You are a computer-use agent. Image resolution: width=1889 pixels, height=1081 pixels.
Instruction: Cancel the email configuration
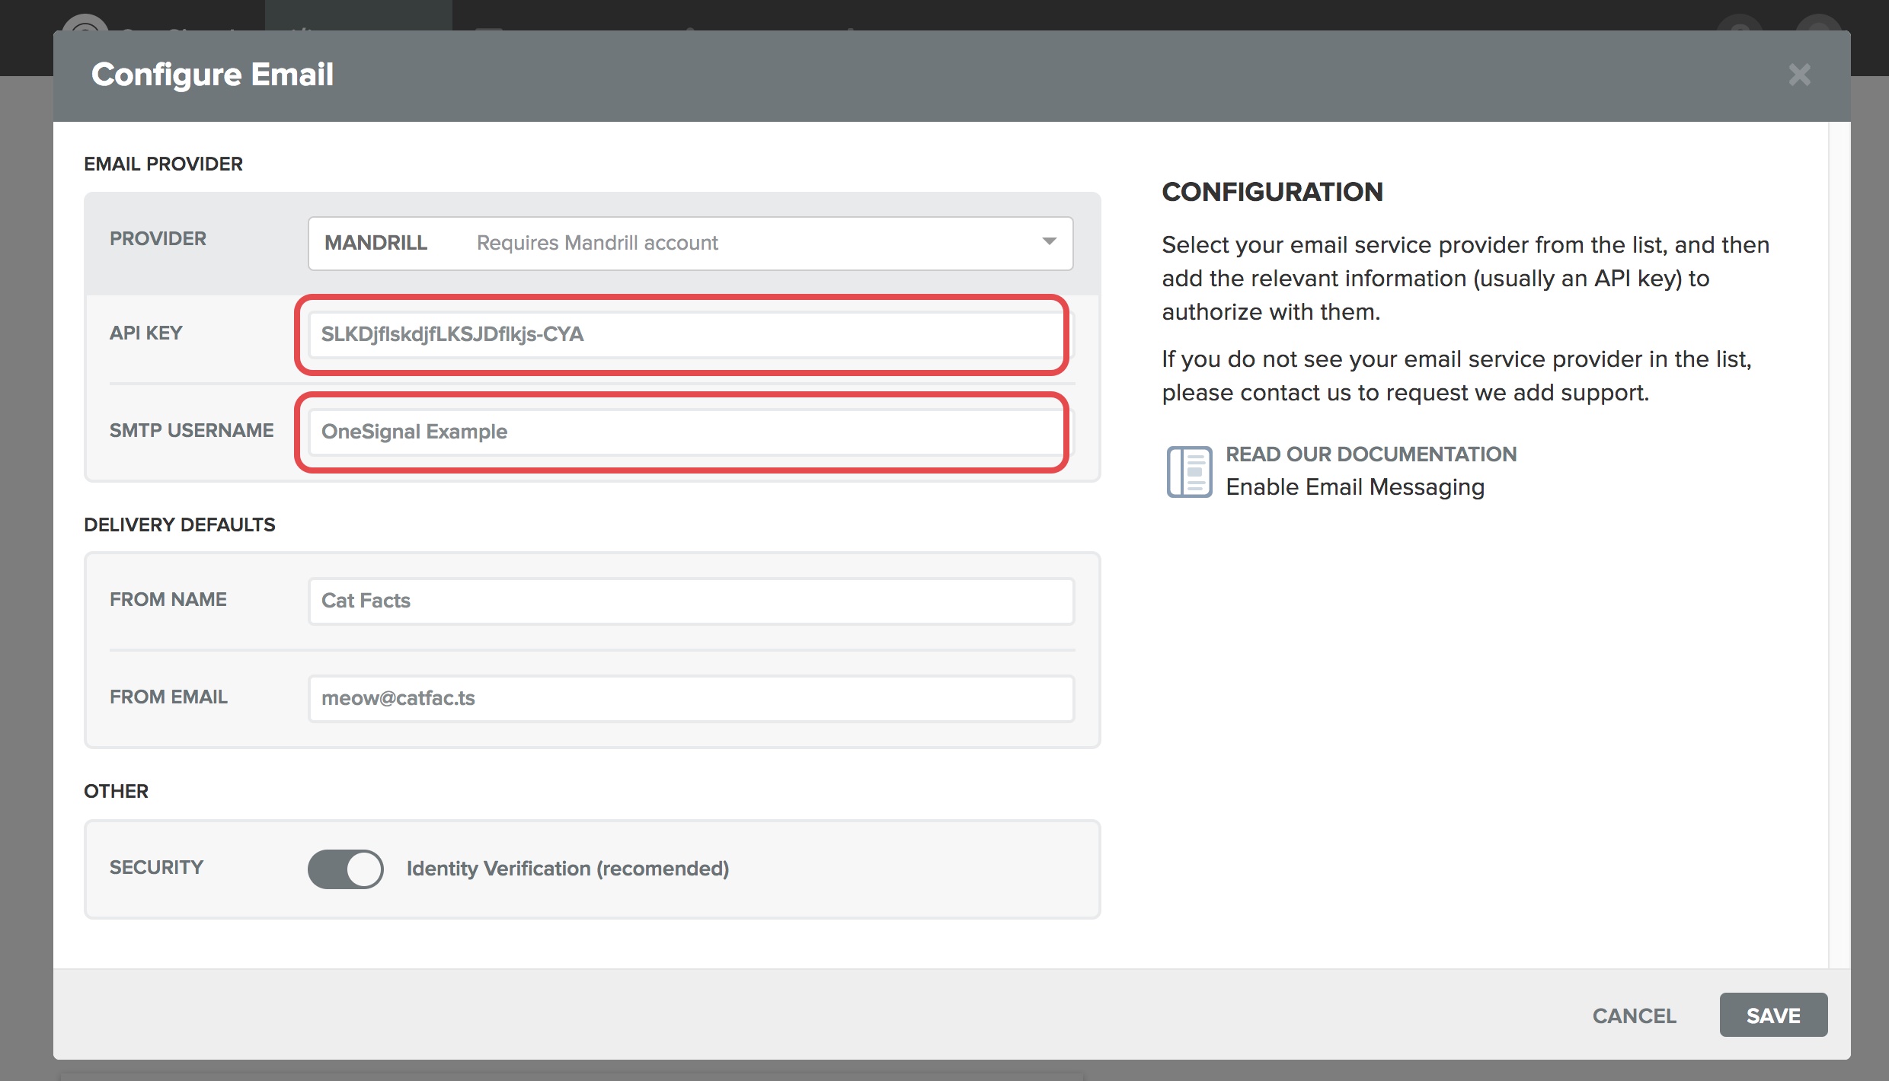coord(1634,1016)
